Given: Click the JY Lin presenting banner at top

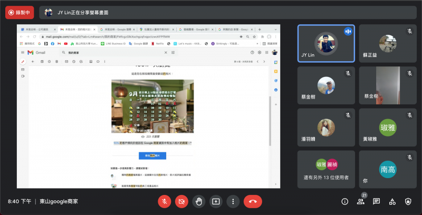Looking at the screenshot, I should coord(228,13).
